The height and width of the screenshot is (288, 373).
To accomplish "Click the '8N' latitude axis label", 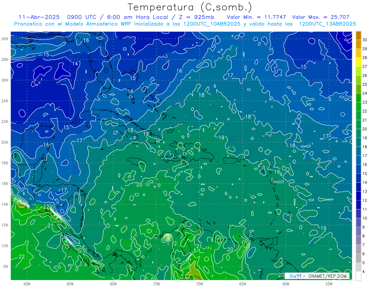I will pyautogui.click(x=6, y=266).
